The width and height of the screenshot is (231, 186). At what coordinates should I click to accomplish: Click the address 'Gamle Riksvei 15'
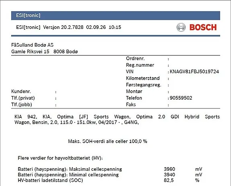30,51
